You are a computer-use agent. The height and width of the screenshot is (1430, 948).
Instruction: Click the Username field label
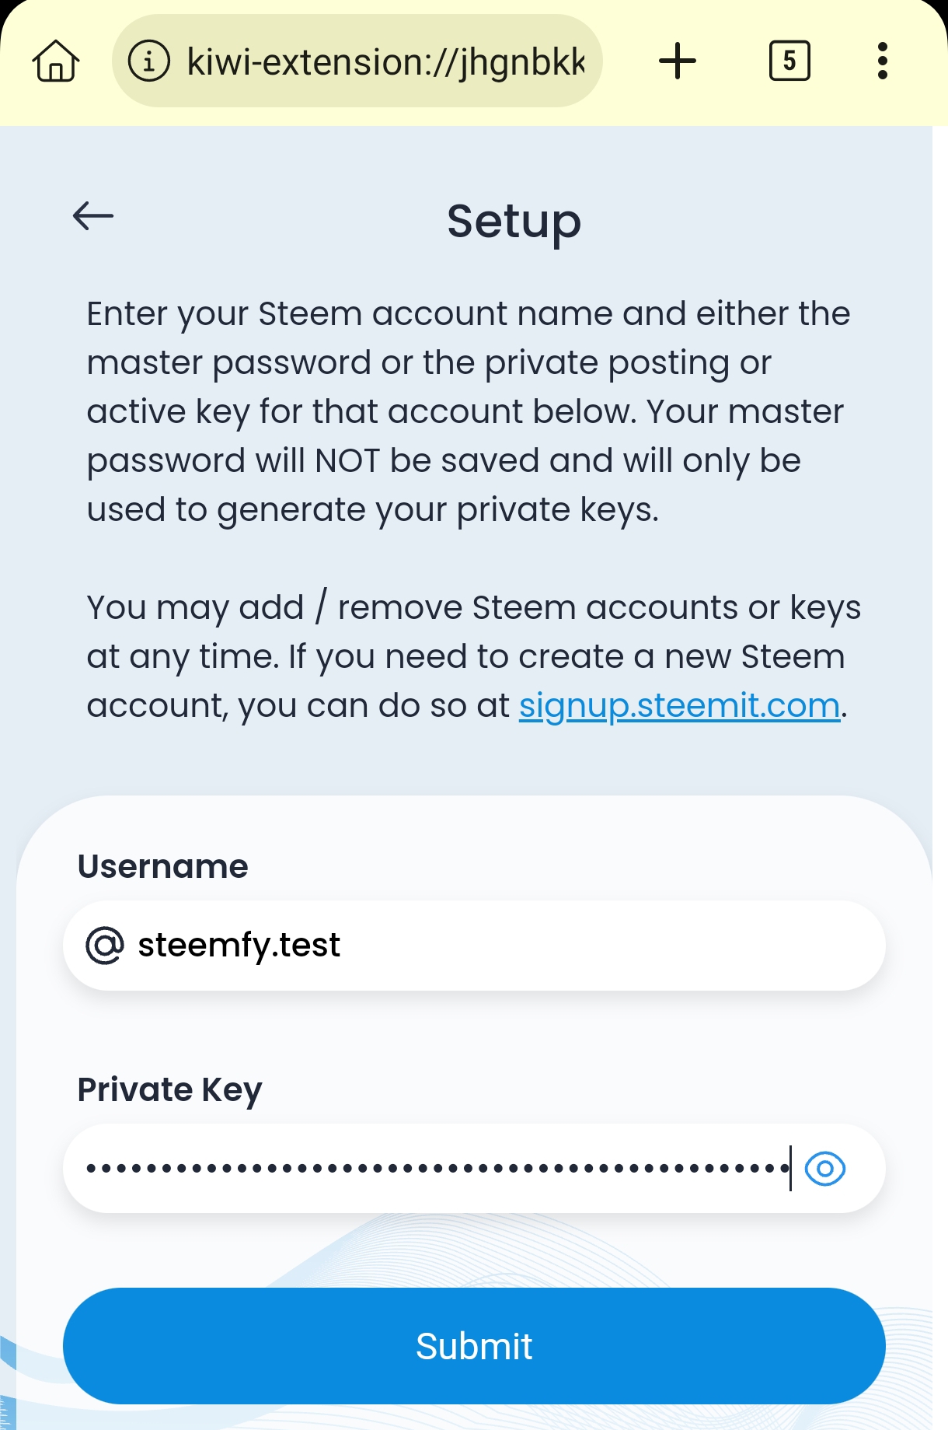click(x=162, y=866)
